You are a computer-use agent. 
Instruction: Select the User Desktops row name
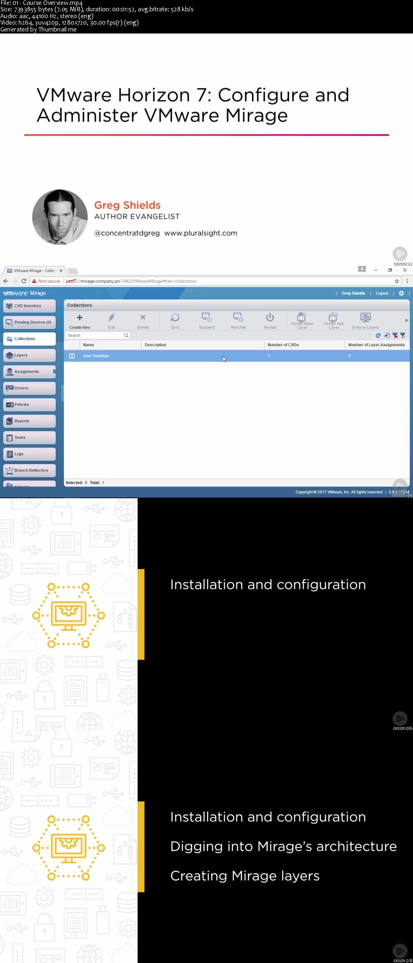96,356
